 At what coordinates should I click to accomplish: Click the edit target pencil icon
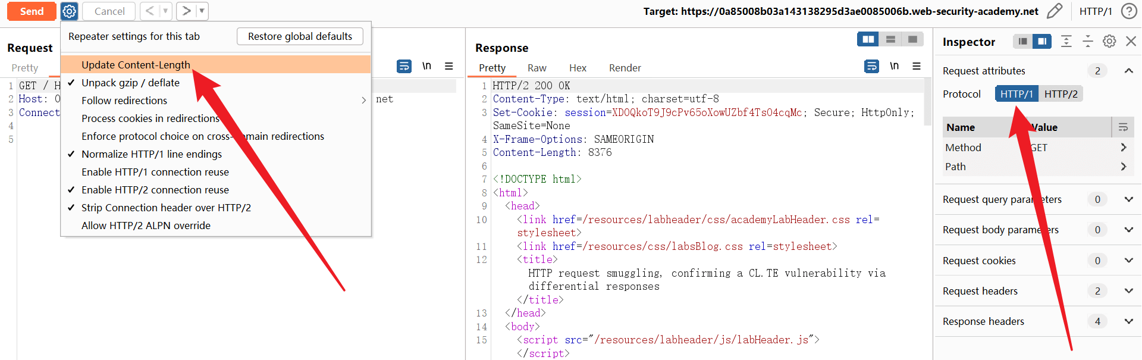(1054, 11)
